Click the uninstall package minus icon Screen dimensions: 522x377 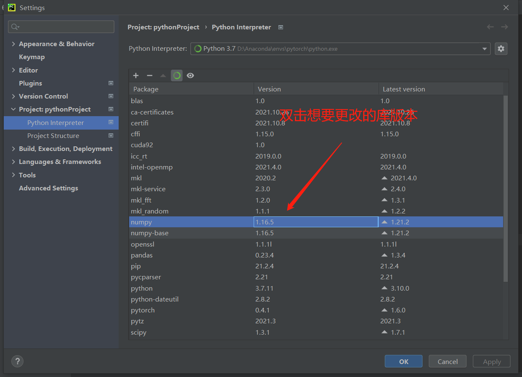click(x=149, y=75)
